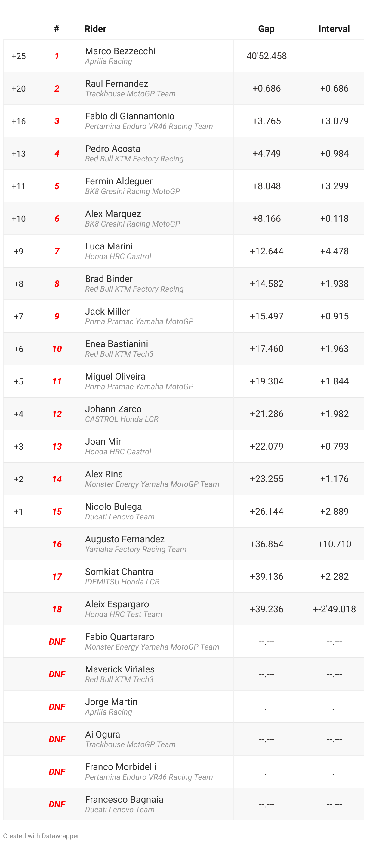Click position number 7 for Luca Marini
Viewport: 367px width, 843px height.
pos(57,251)
